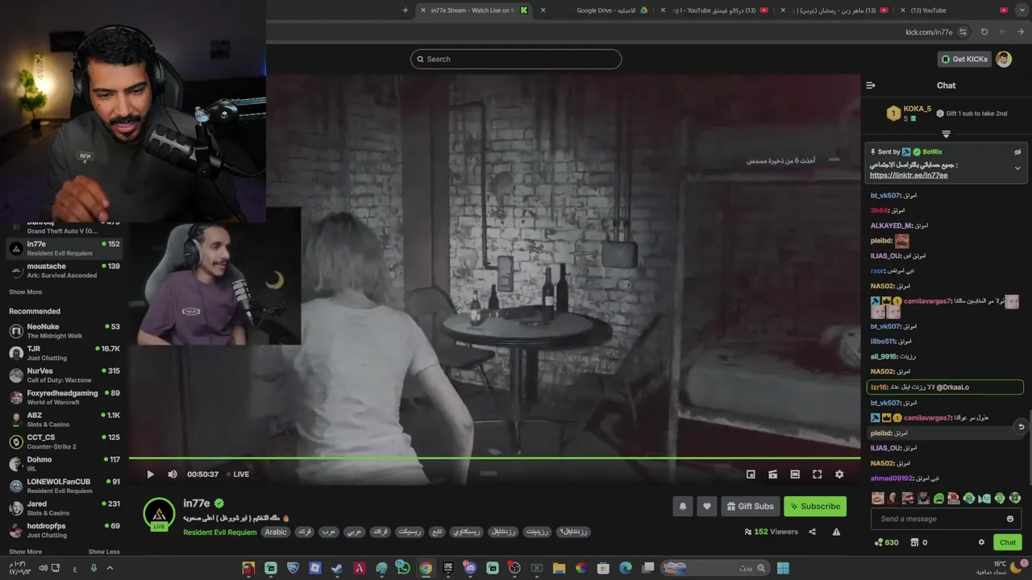Open Dohmo IRL channel
Viewport: 1032px width, 580px height.
tap(64, 464)
